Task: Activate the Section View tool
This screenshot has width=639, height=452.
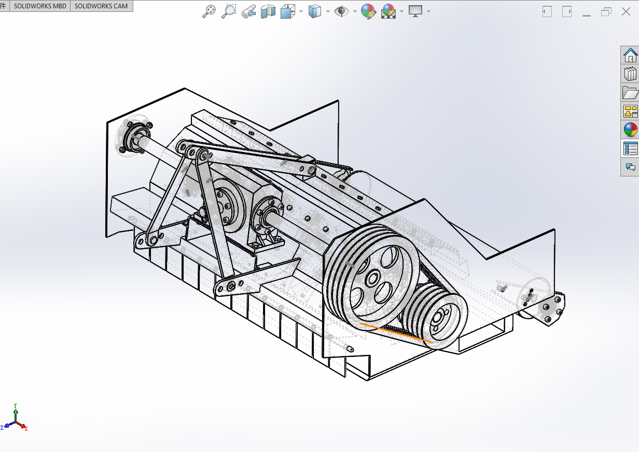Action: click(x=268, y=11)
